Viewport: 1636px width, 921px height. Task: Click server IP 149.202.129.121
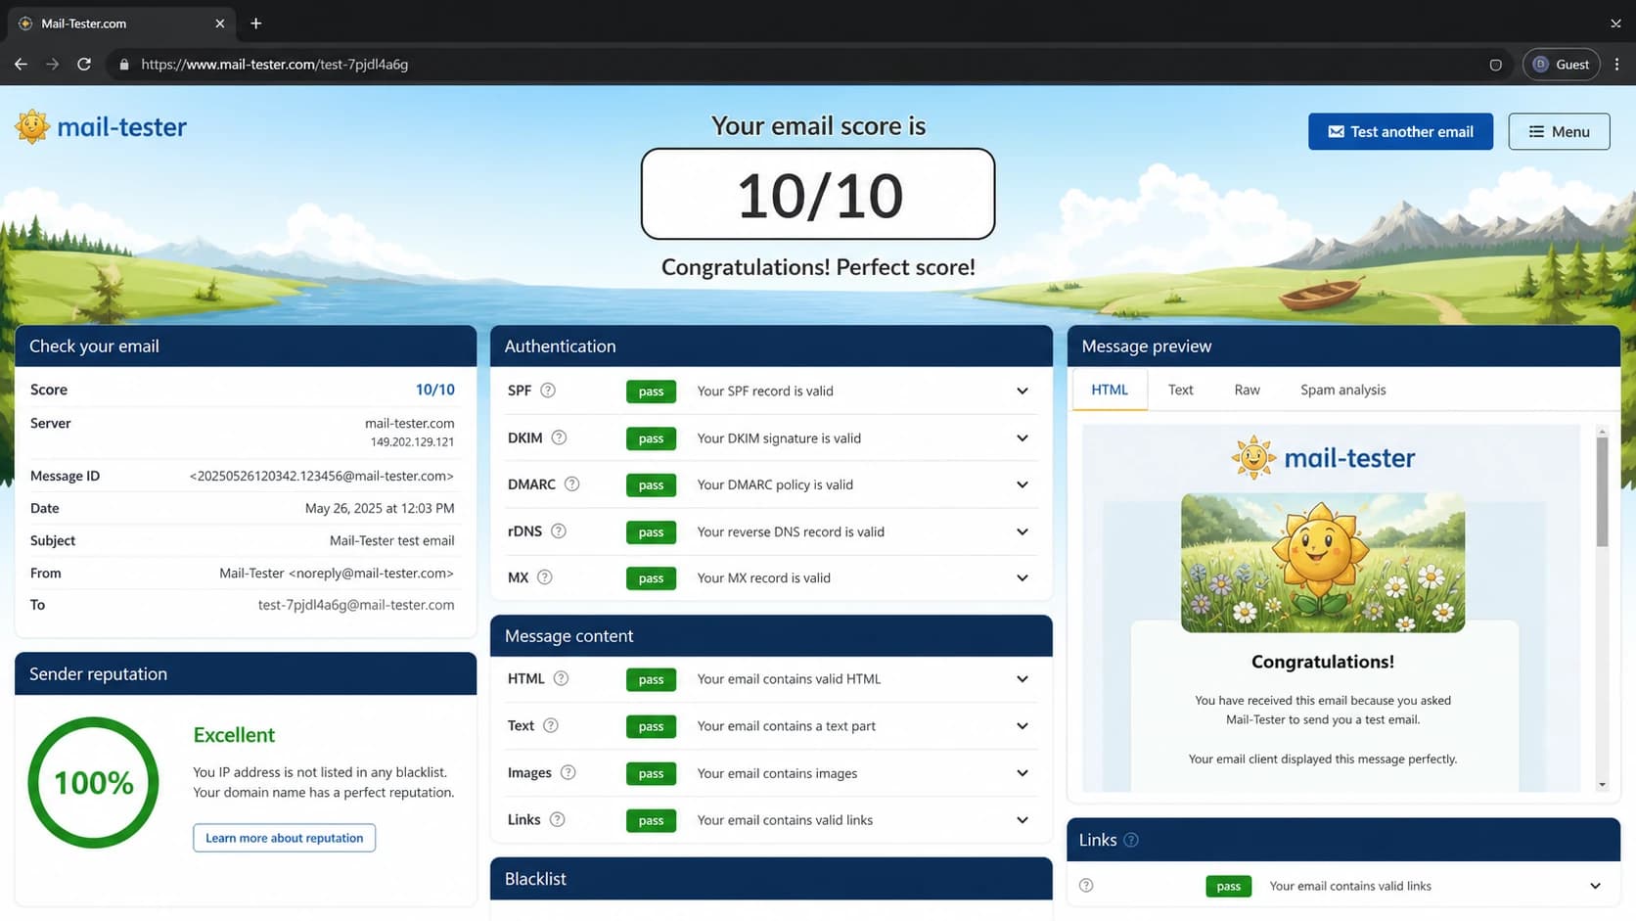point(412,442)
